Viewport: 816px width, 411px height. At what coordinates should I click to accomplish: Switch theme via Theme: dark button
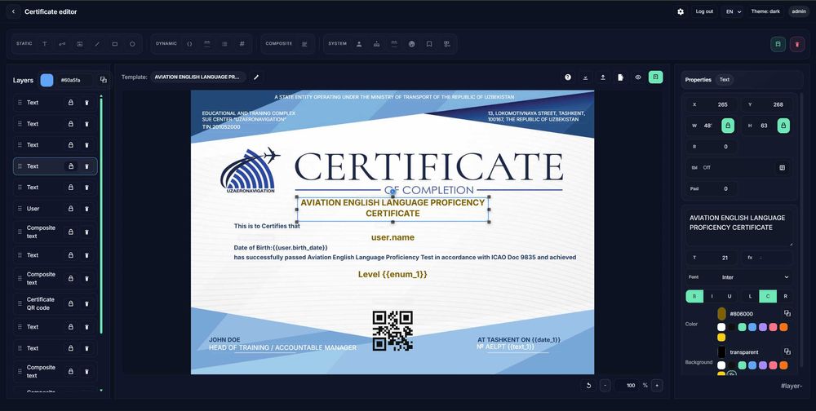point(767,11)
